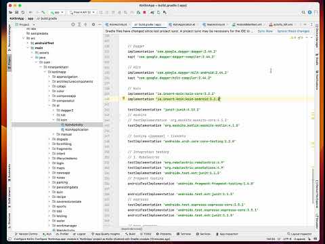Open the Profiler tool window
Image resolution: width=325 pixels, height=244 pixels.
click(62, 234)
